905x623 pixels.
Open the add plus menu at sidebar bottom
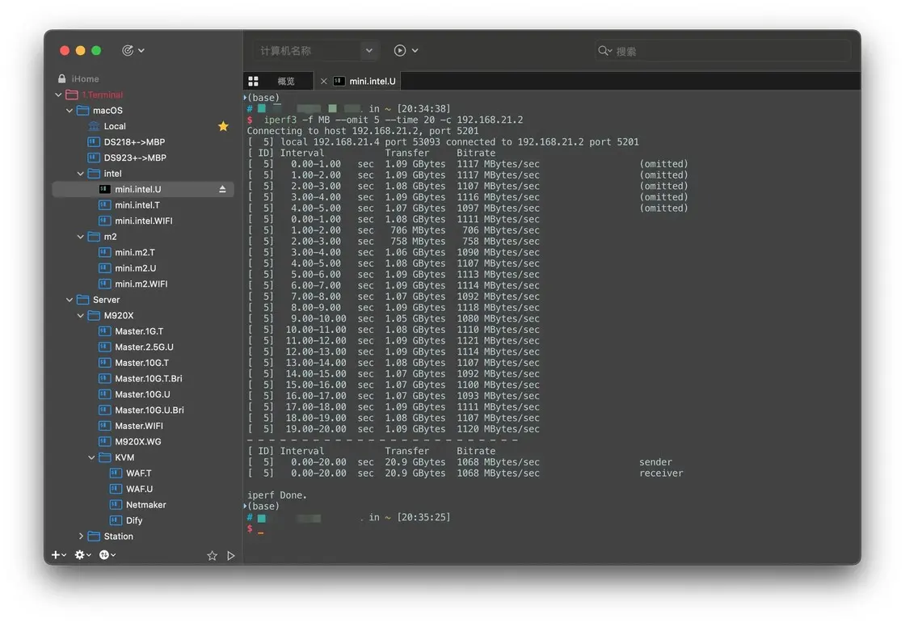click(58, 555)
